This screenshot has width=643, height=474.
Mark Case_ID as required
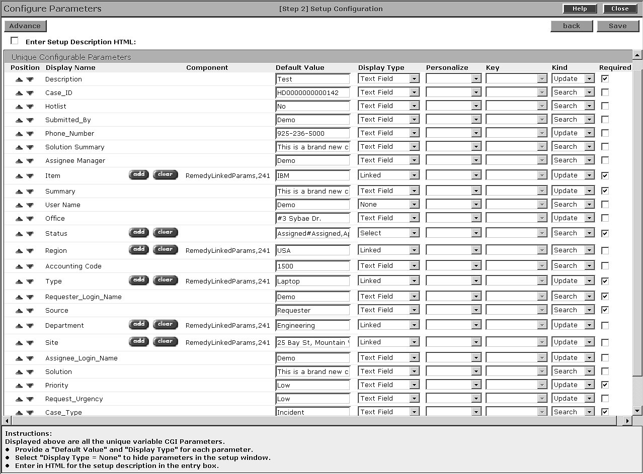(x=605, y=92)
